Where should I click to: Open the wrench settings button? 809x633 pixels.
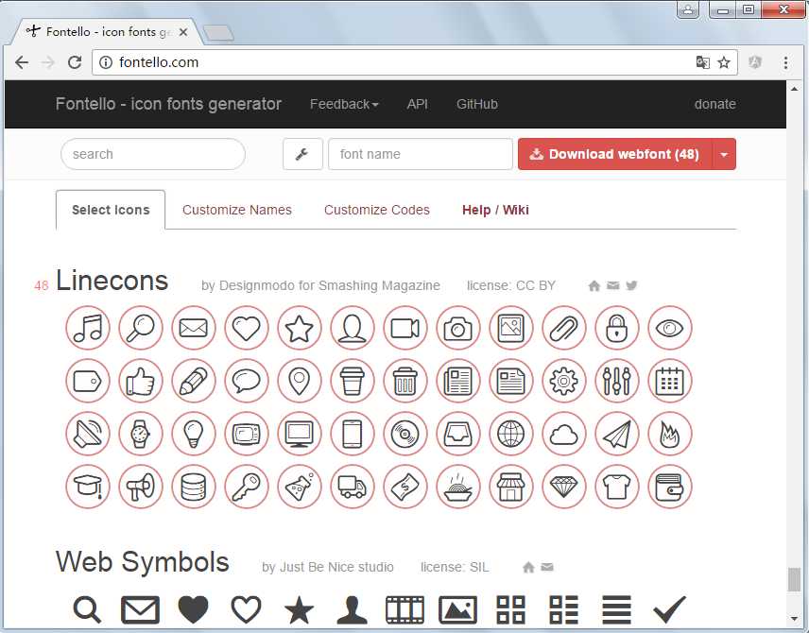click(302, 154)
